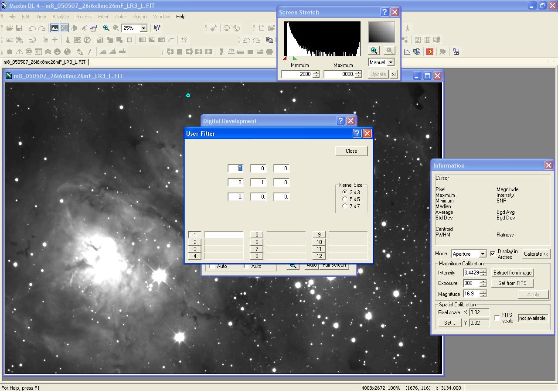
Task: Click the save disk icon in toolbar
Action: click(x=19, y=28)
